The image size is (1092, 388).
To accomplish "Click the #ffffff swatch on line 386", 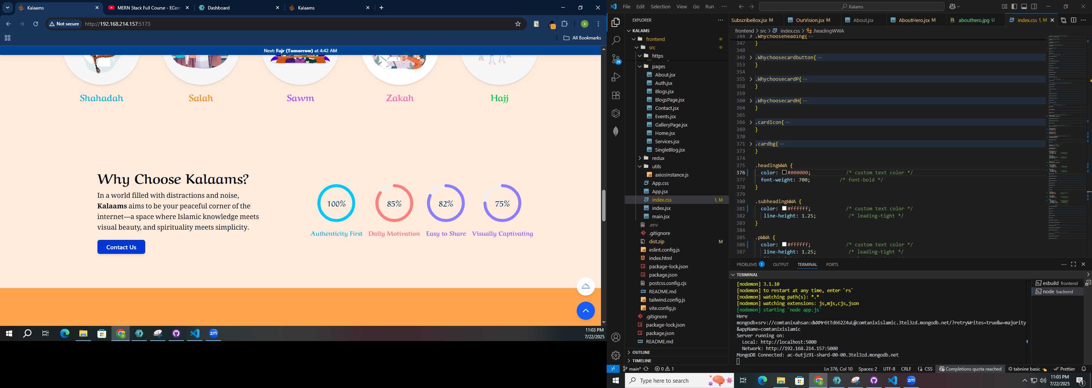I will coord(784,245).
